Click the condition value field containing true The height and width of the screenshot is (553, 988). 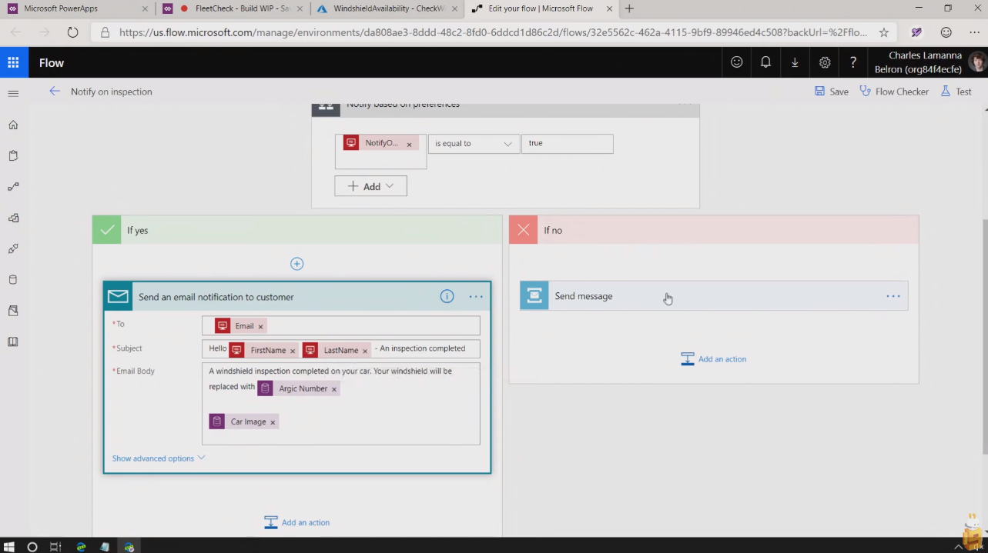[x=567, y=144]
